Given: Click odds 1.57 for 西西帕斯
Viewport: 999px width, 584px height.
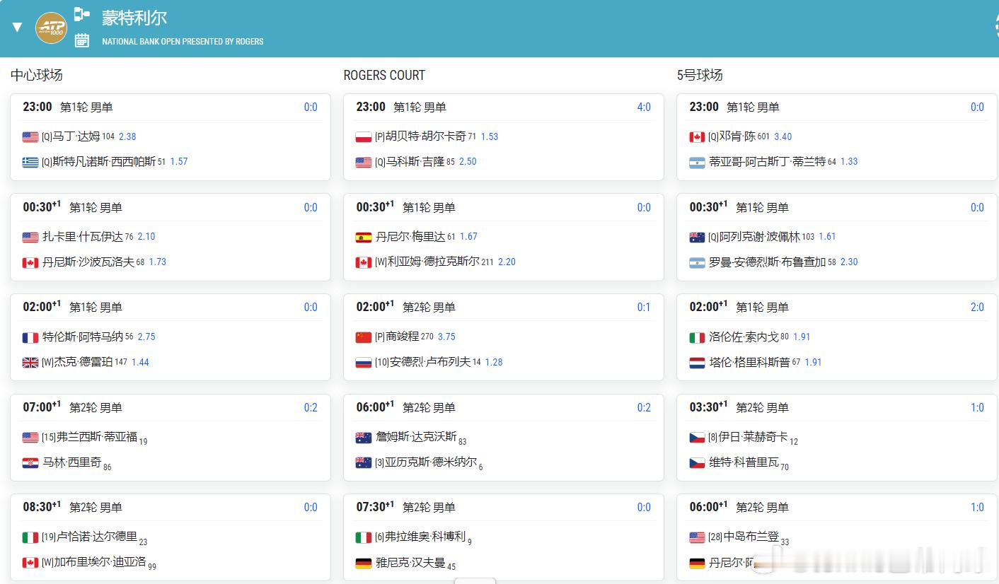Looking at the screenshot, I should pyautogui.click(x=179, y=162).
